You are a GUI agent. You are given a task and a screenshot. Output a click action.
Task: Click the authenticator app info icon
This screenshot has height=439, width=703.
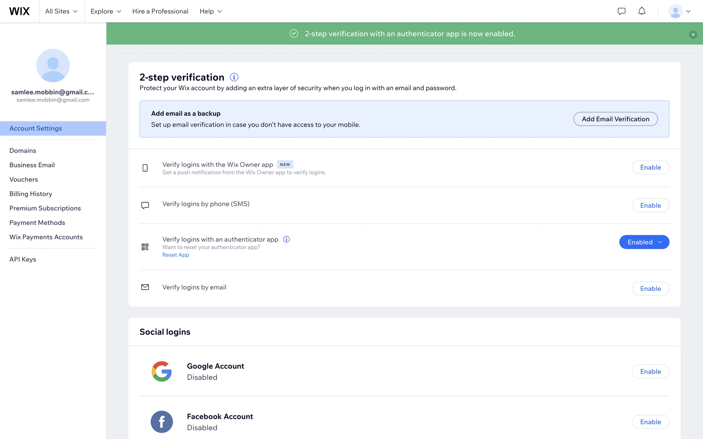(286, 239)
